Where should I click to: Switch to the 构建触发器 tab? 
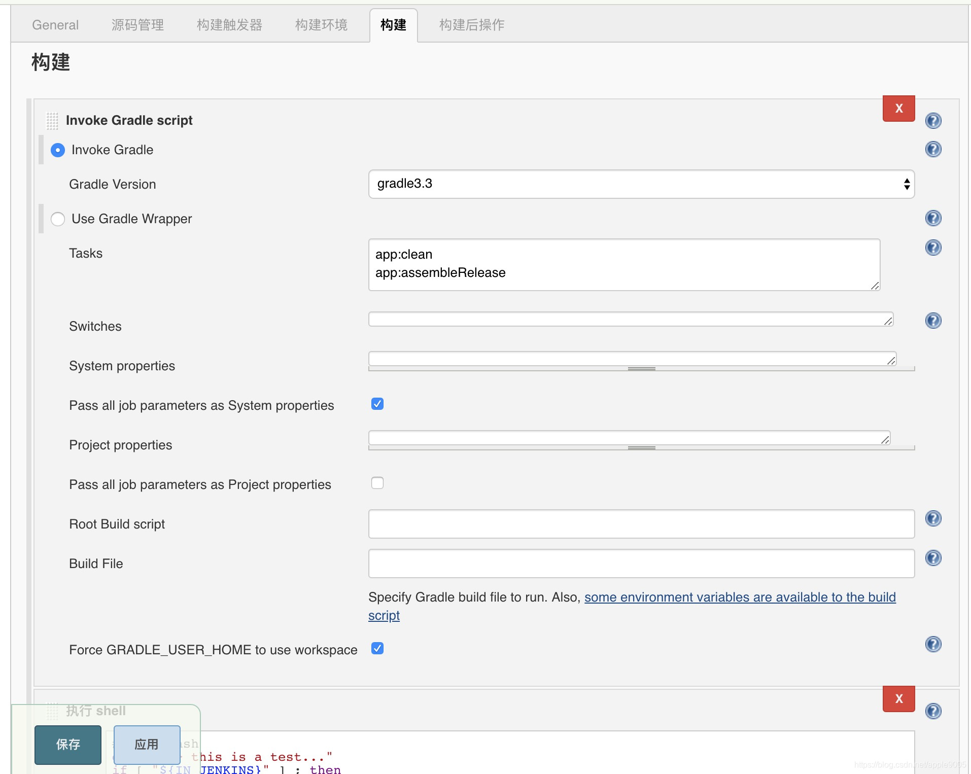pos(229,25)
